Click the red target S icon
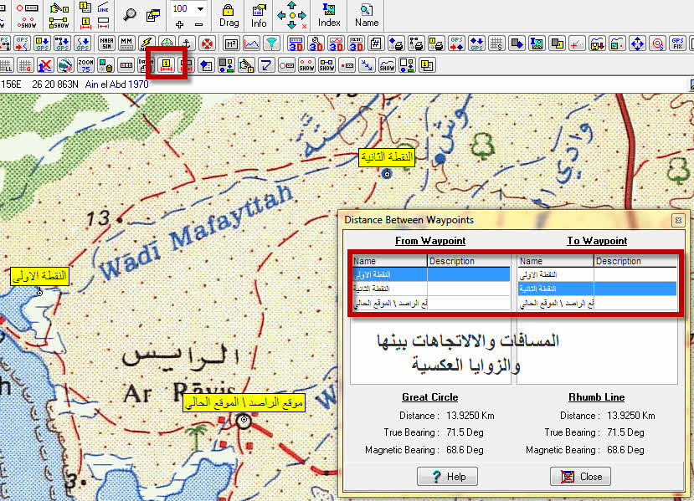 point(658,43)
